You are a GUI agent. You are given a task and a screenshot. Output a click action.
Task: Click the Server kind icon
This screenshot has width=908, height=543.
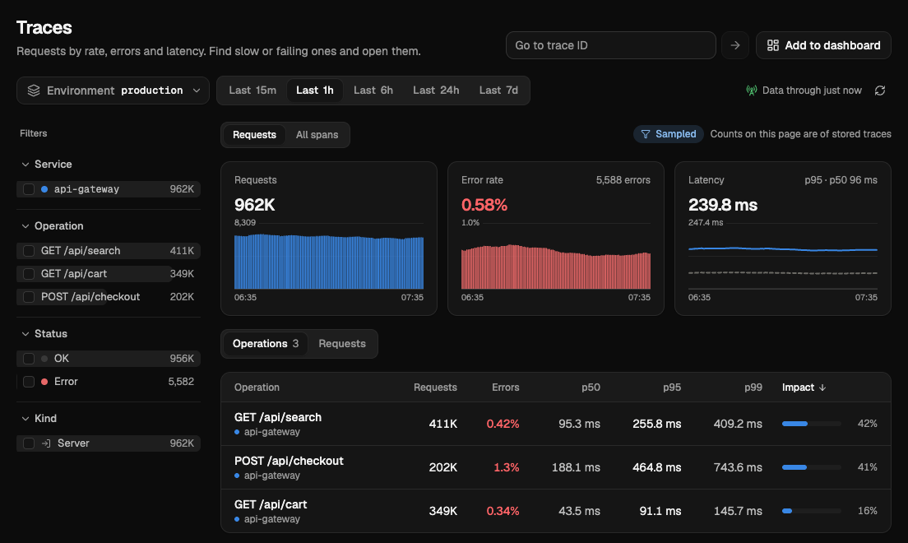[x=46, y=443]
